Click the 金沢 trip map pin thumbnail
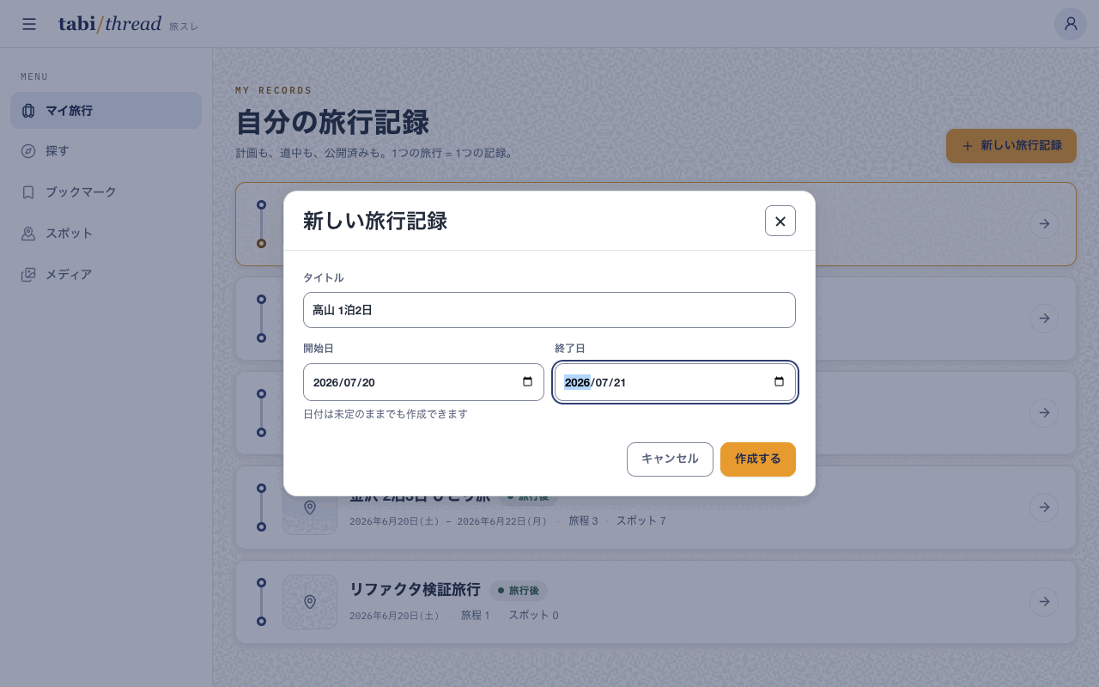 pyautogui.click(x=310, y=508)
